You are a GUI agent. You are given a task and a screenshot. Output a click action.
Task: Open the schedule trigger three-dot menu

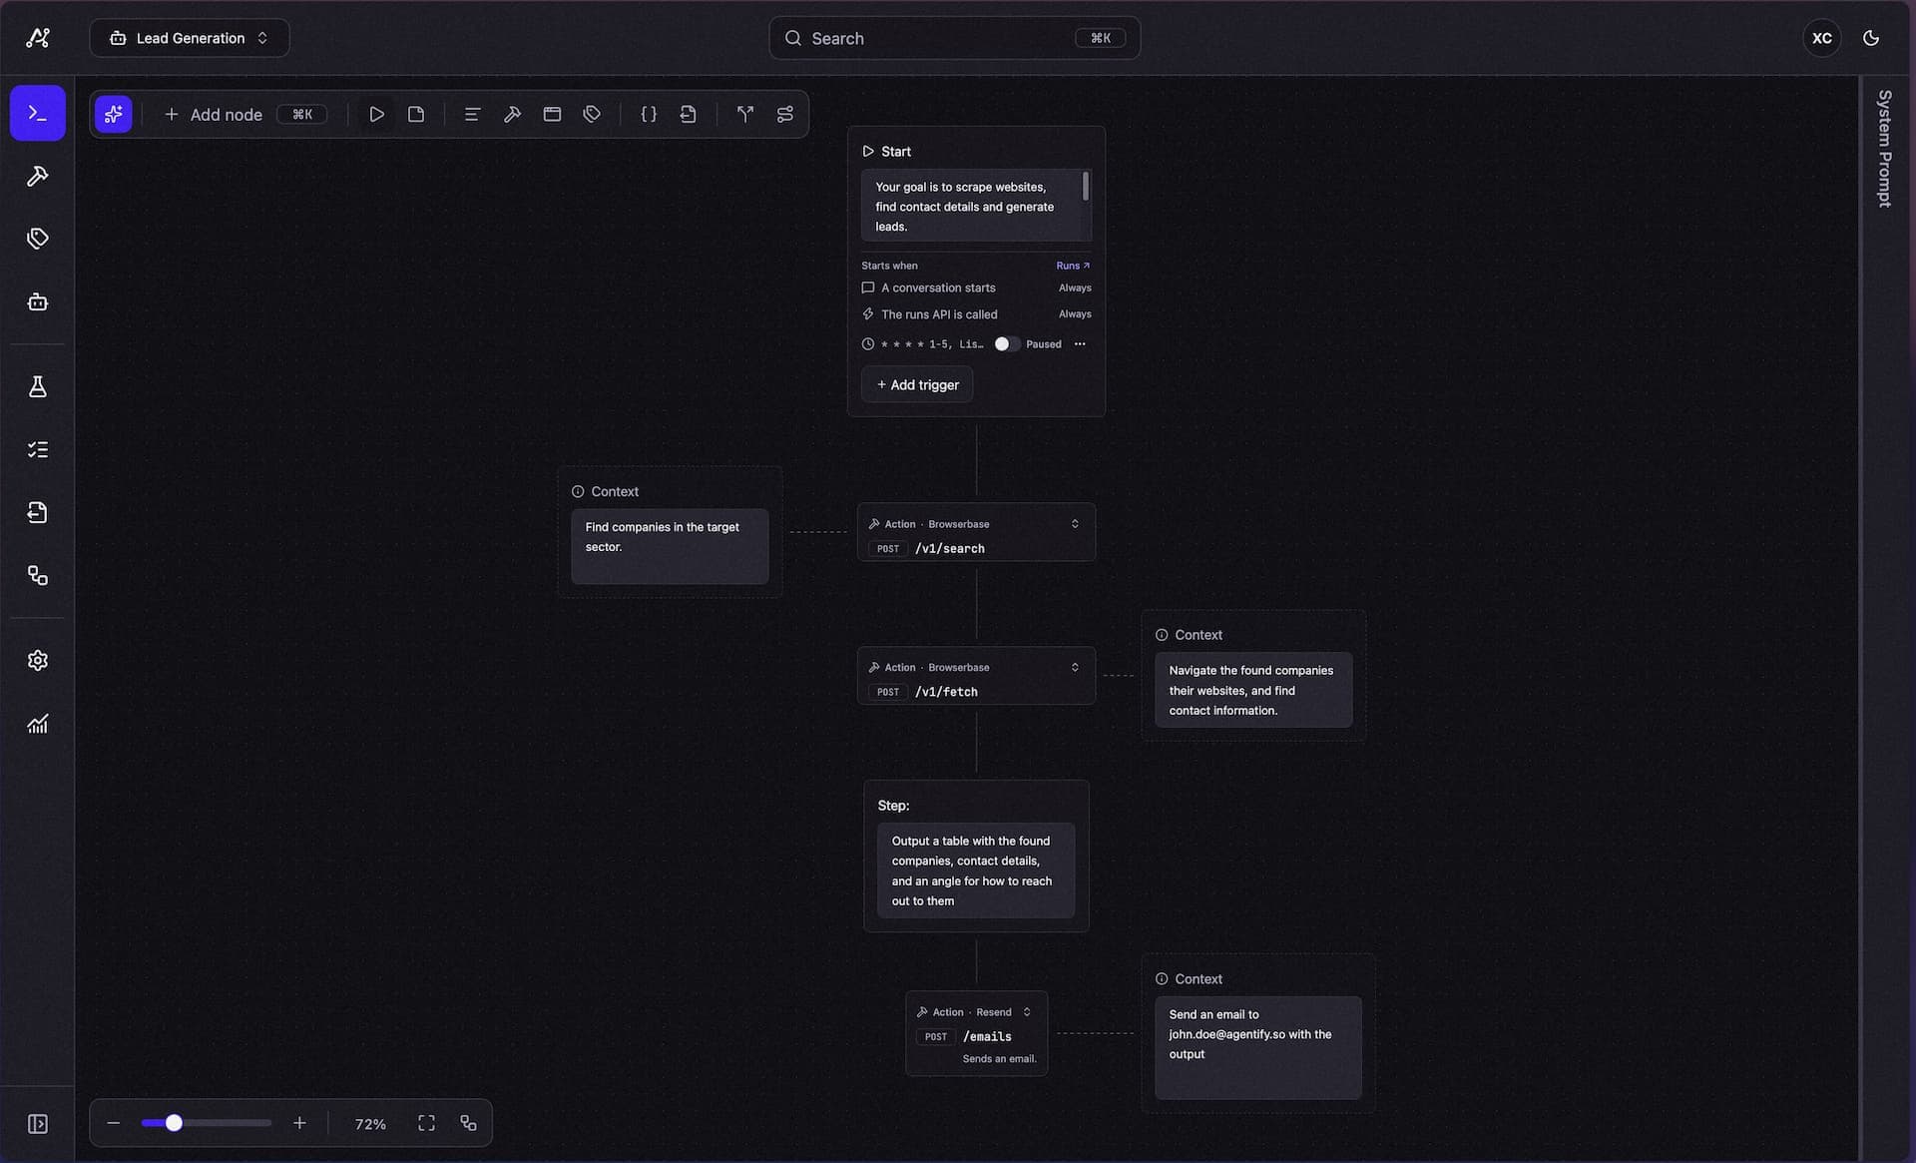click(1080, 344)
